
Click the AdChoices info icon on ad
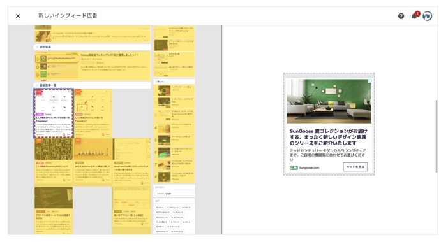pos(370,81)
